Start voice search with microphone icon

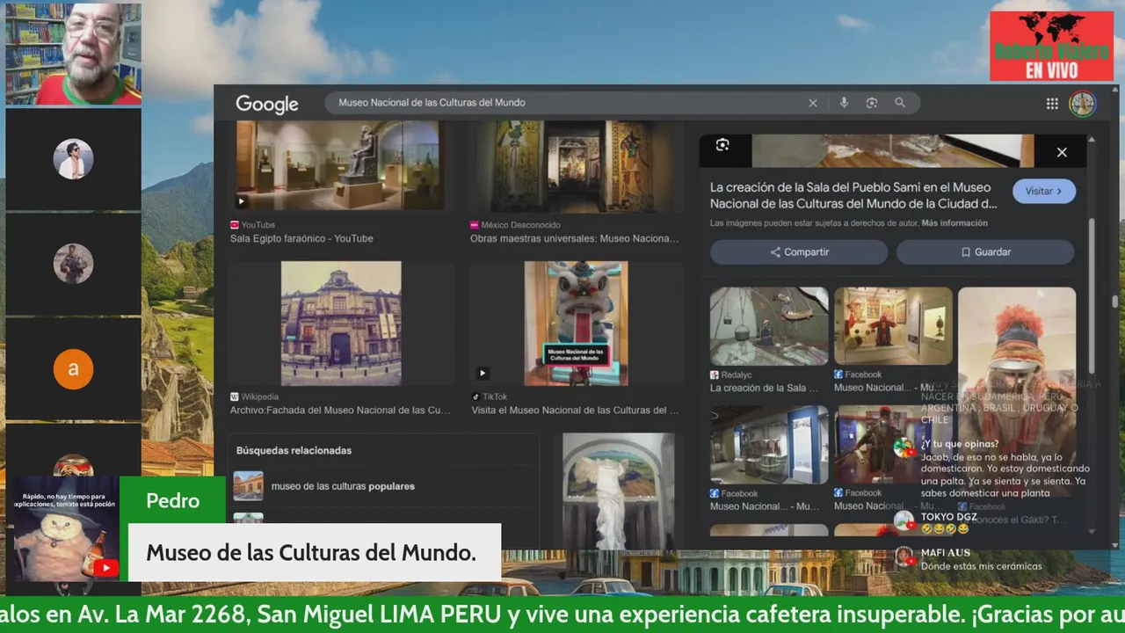pos(844,103)
